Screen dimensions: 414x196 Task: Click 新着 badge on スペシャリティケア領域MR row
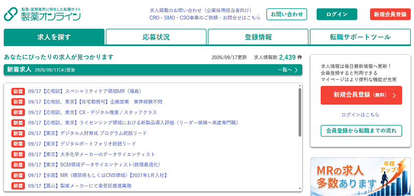pyautogui.click(x=18, y=91)
